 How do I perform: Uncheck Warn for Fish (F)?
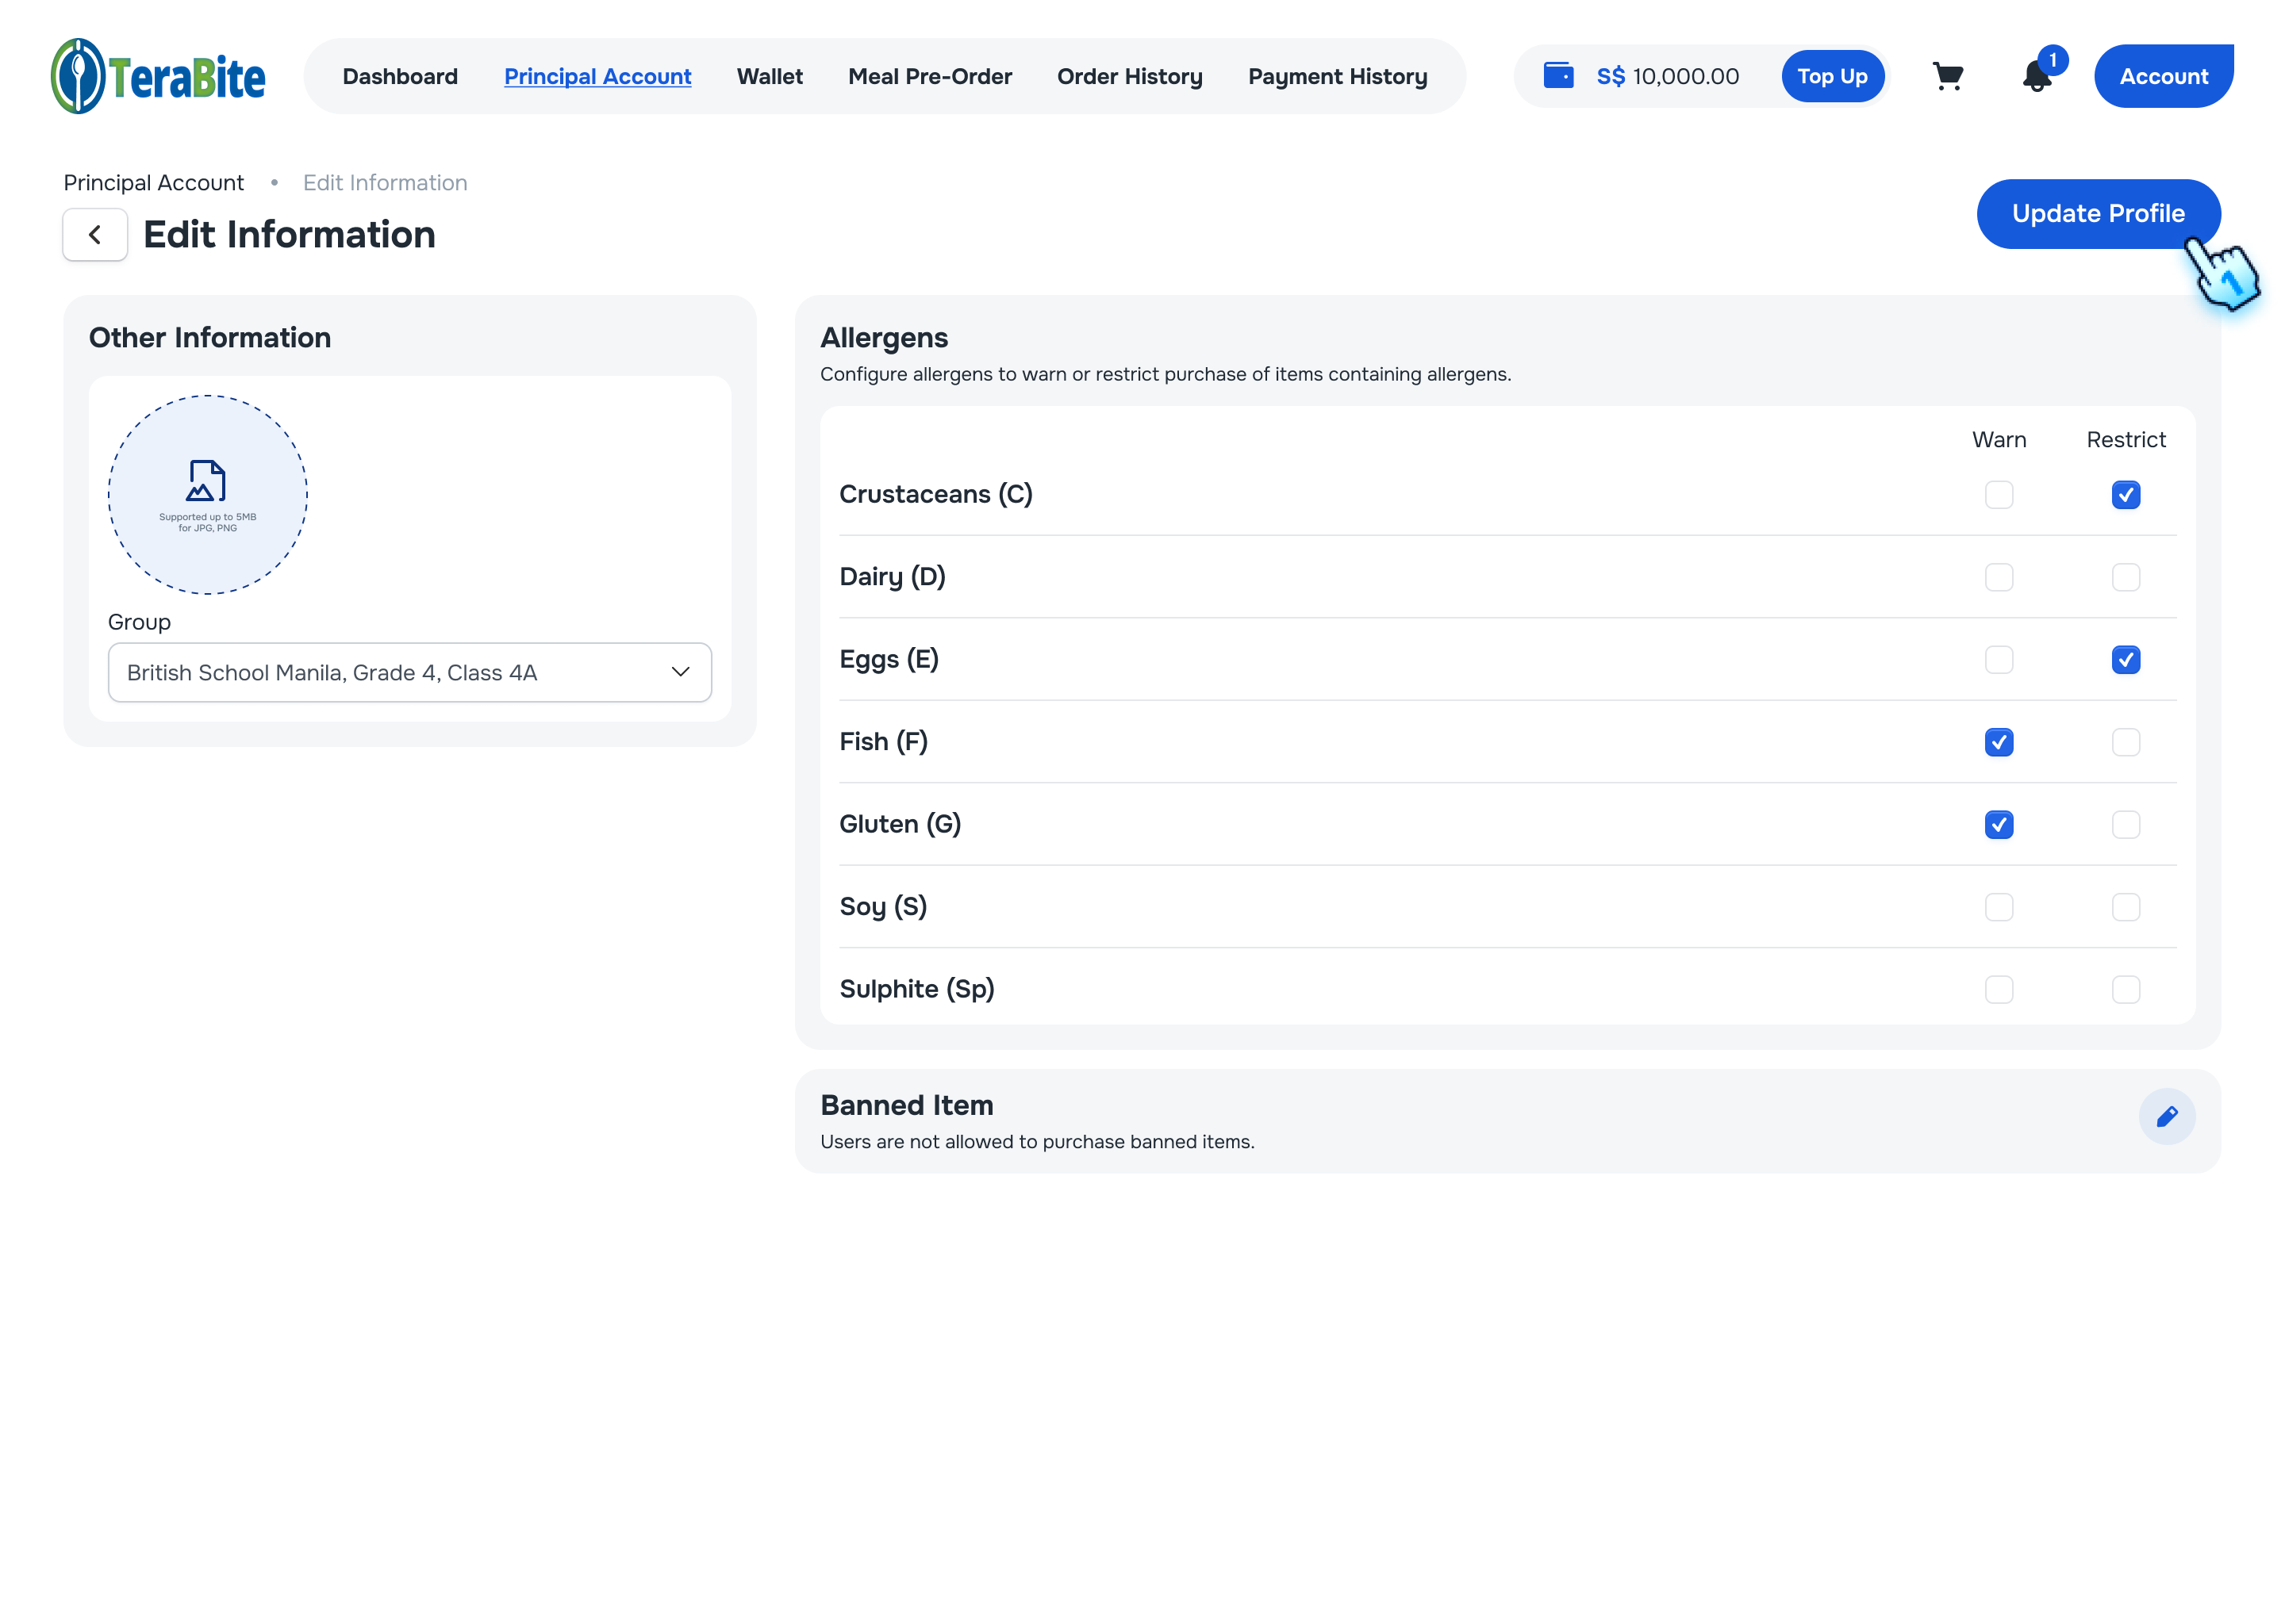(1998, 742)
